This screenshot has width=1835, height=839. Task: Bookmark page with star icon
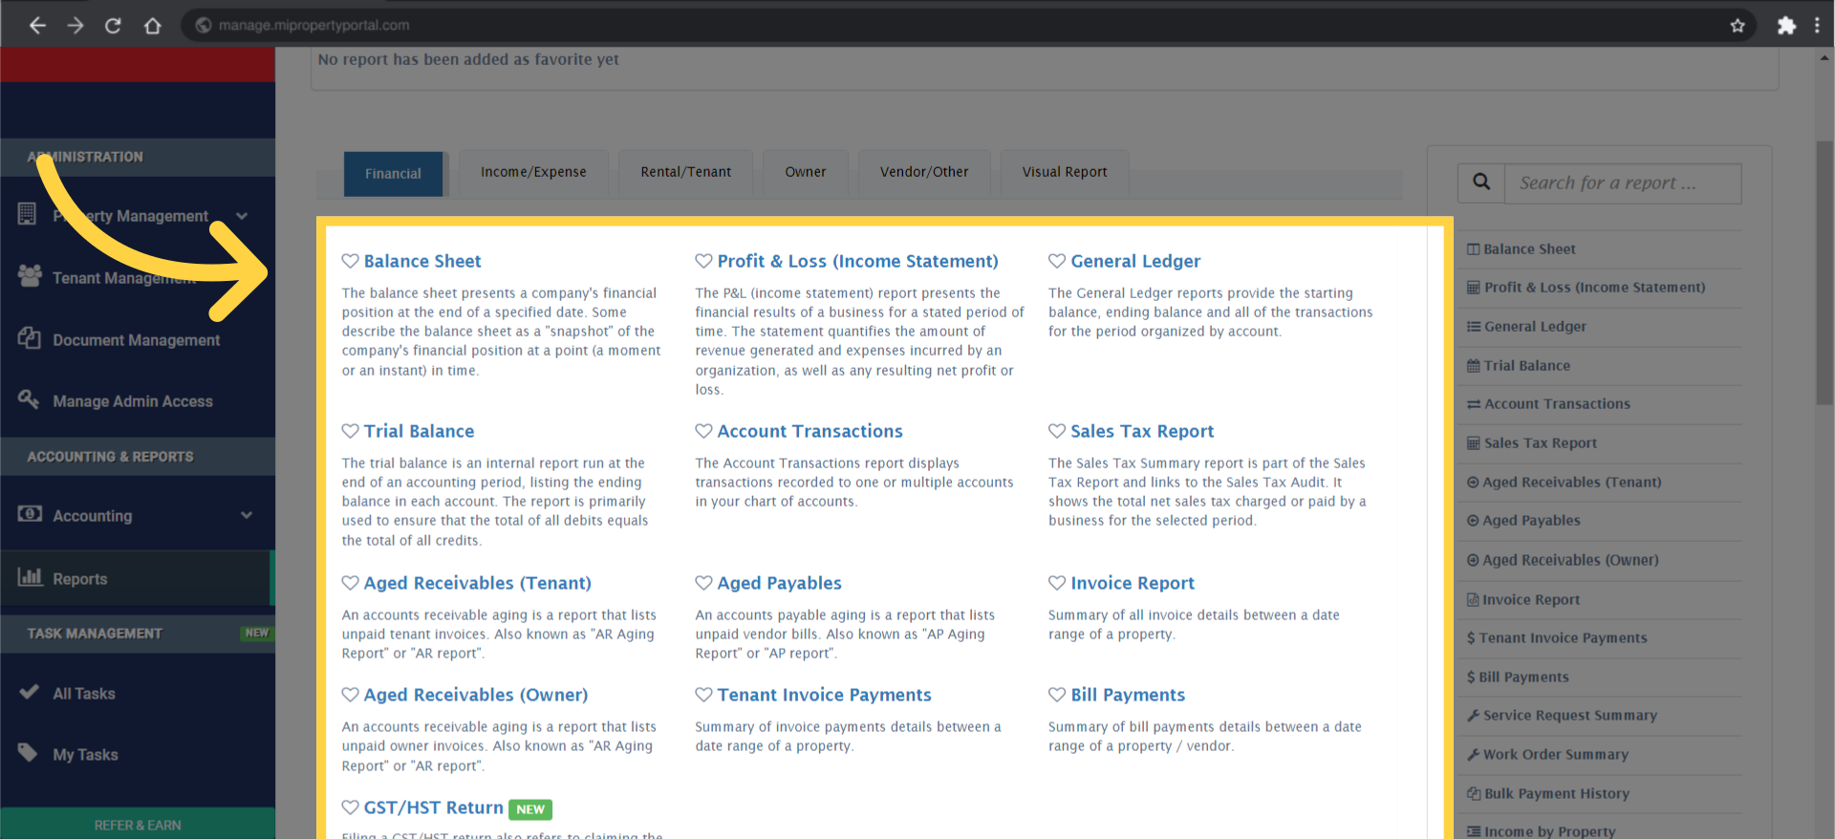(x=1738, y=26)
